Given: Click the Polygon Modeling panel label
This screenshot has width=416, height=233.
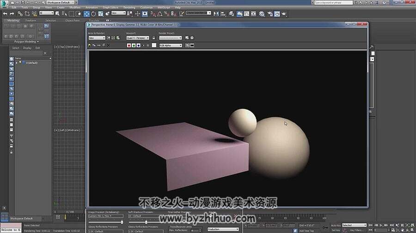Looking at the screenshot, I should (25, 42).
